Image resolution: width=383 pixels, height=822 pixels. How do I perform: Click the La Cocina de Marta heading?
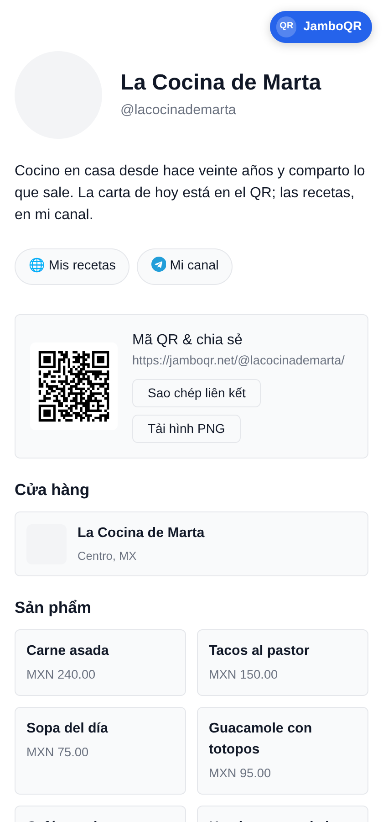(x=221, y=82)
